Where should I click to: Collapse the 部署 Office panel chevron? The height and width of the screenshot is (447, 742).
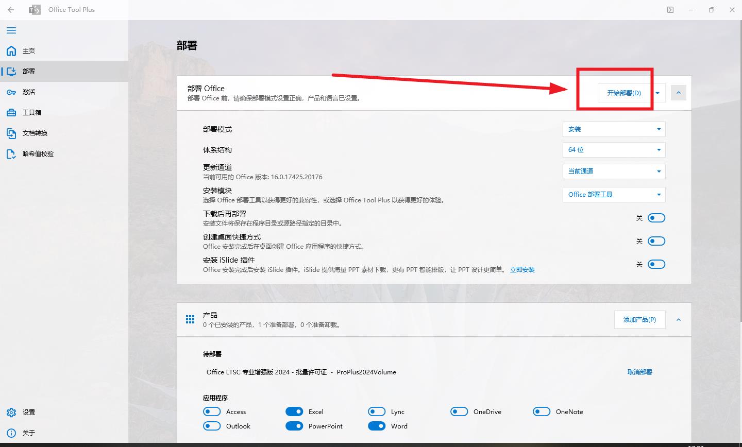(x=679, y=92)
